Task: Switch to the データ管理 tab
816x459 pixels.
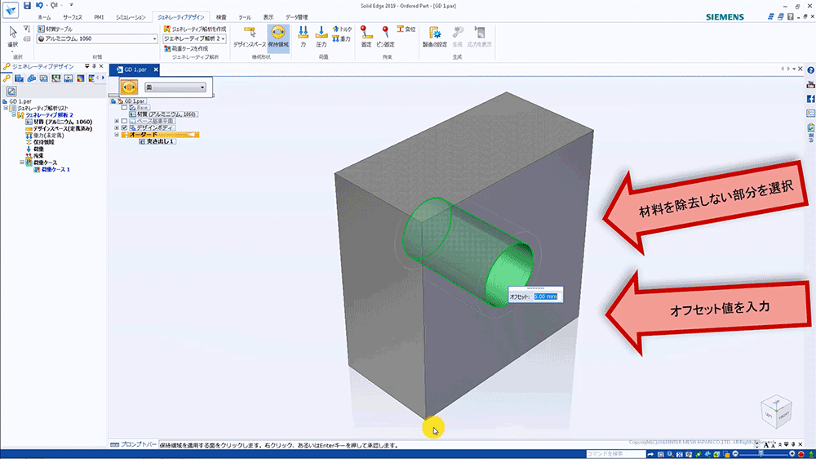Action: 297,17
